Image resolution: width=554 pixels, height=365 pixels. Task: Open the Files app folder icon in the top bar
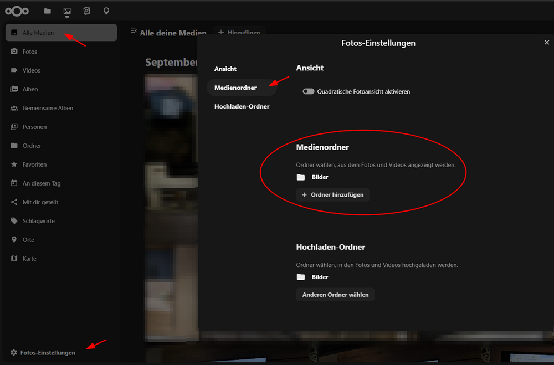click(x=47, y=11)
